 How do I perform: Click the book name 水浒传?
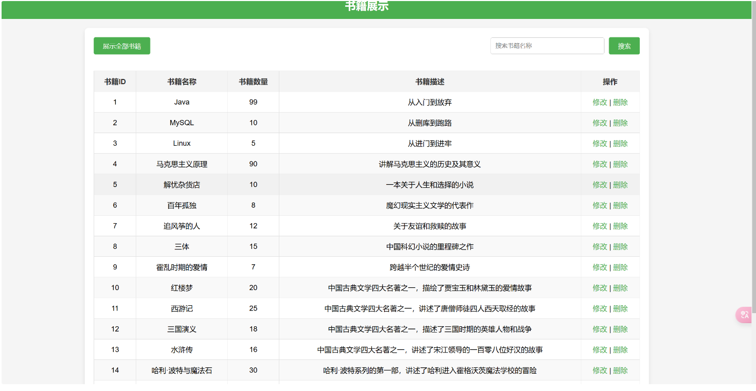pyautogui.click(x=182, y=349)
